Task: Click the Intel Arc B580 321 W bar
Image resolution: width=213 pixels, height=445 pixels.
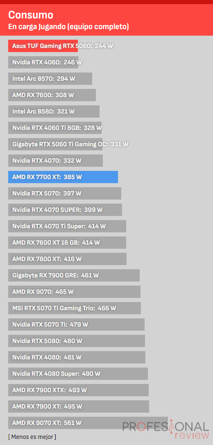Action: [54, 111]
